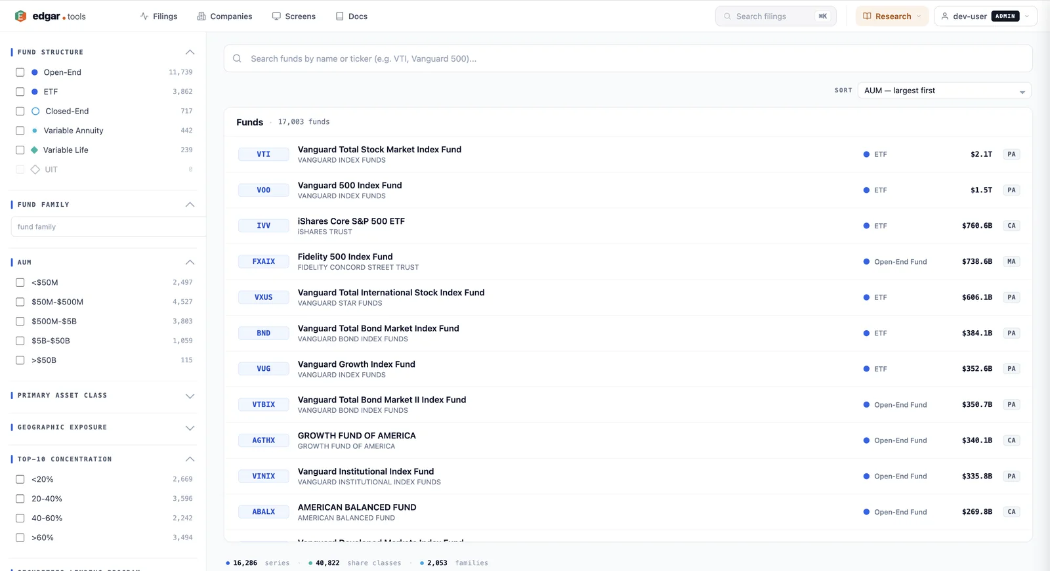Check the $50M-$500M AUM filter

[20, 302]
